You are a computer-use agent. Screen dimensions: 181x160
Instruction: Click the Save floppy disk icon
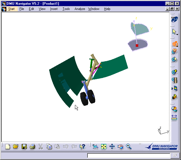[24, 146]
